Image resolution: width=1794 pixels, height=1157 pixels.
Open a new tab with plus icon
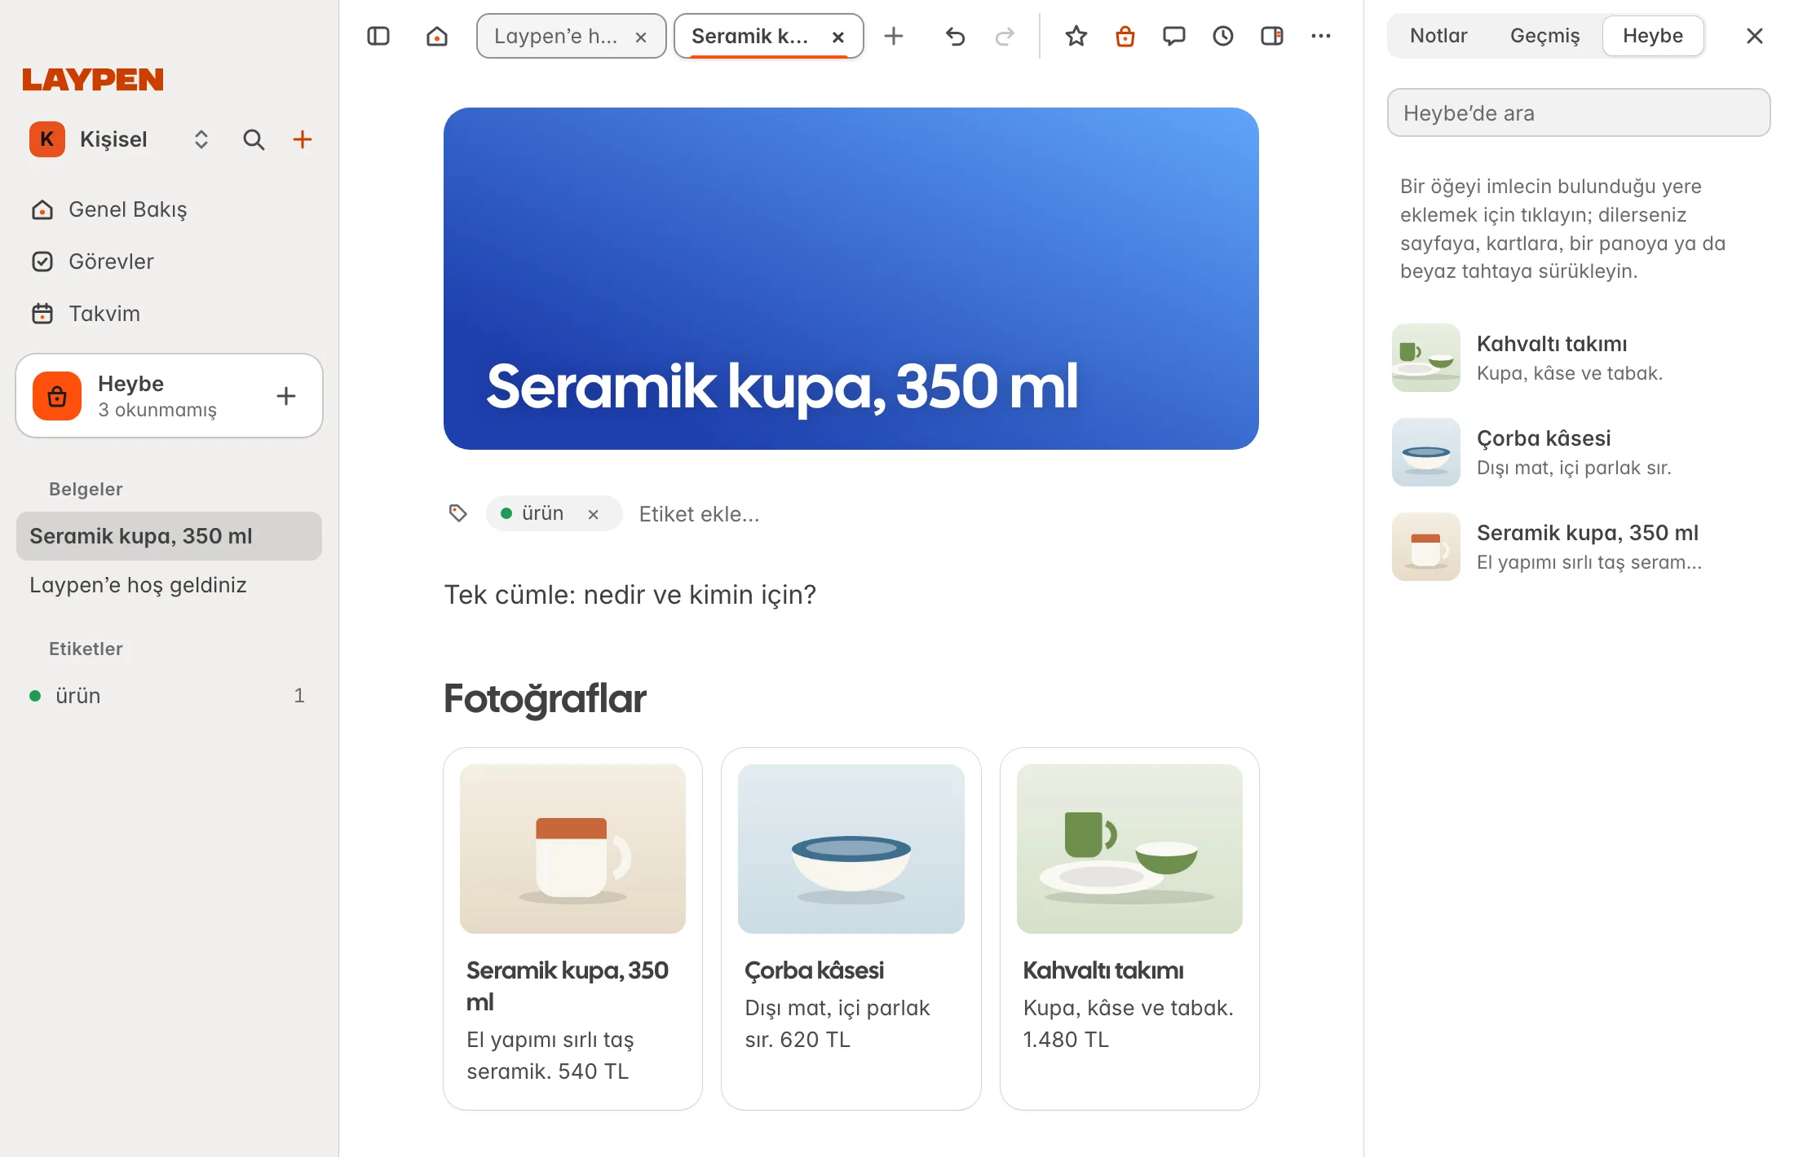(894, 36)
